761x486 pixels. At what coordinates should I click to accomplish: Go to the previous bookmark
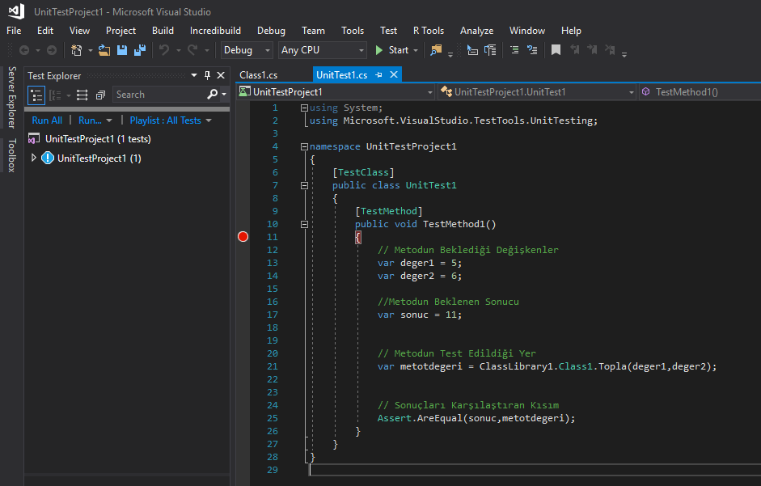[x=575, y=50]
